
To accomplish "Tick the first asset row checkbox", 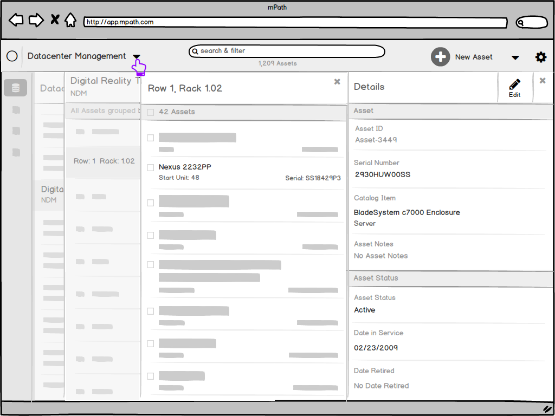I will (x=151, y=138).
